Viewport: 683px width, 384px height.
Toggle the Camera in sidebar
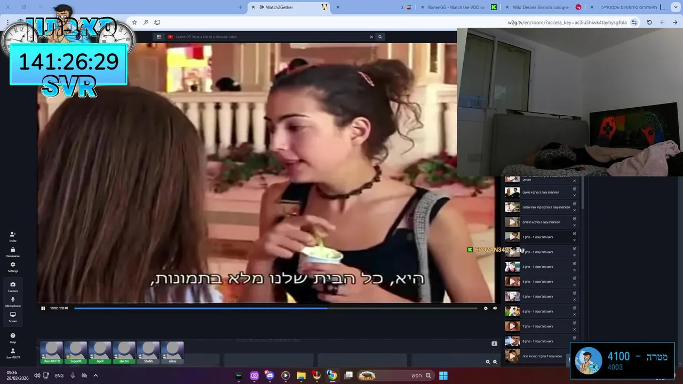13,286
